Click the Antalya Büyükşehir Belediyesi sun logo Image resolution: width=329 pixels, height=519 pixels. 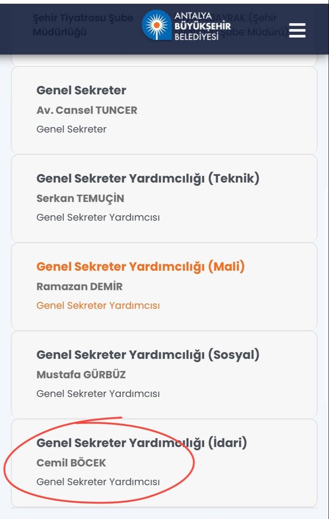[x=157, y=26]
